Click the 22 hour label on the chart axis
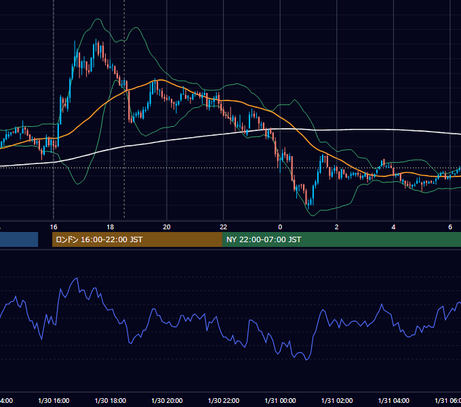 pyautogui.click(x=224, y=227)
